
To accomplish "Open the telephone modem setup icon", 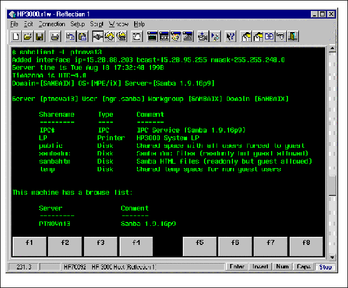I will tap(121, 37).
